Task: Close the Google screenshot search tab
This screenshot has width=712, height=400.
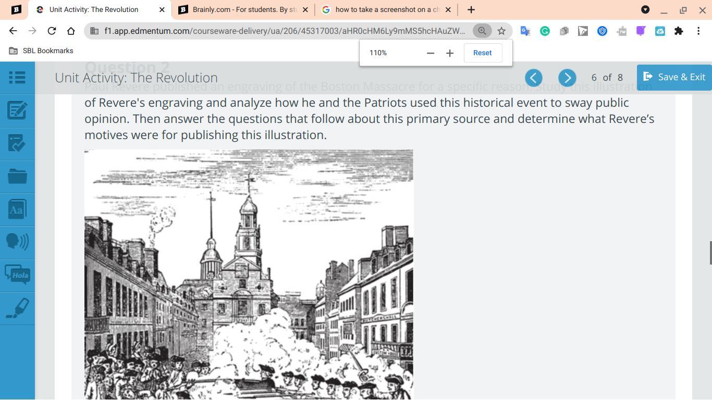Action: point(448,10)
